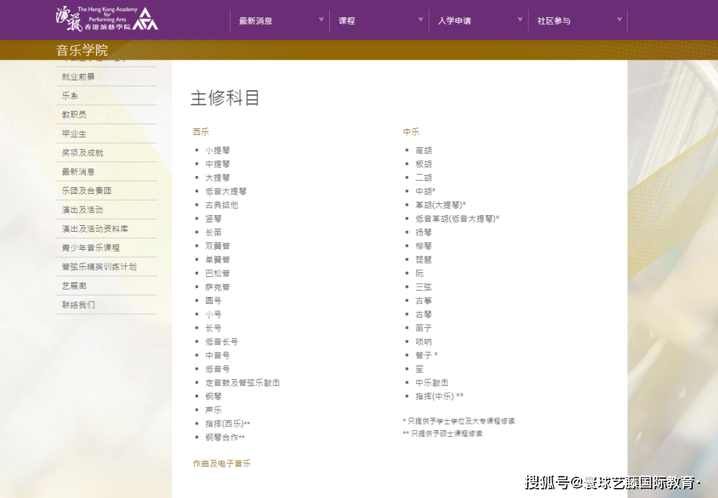Select 双簧管 in the list
718x498 pixels.
(217, 246)
